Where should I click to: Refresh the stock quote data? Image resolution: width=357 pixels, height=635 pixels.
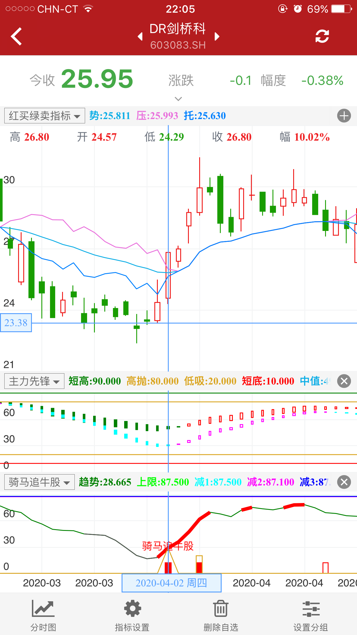(322, 37)
